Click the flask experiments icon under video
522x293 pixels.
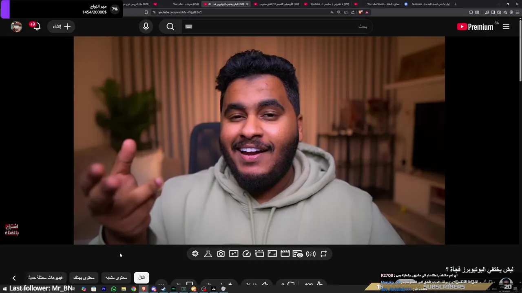(208, 254)
